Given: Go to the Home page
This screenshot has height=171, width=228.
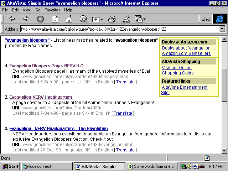Looking at the screenshot, I should tap(69, 19).
